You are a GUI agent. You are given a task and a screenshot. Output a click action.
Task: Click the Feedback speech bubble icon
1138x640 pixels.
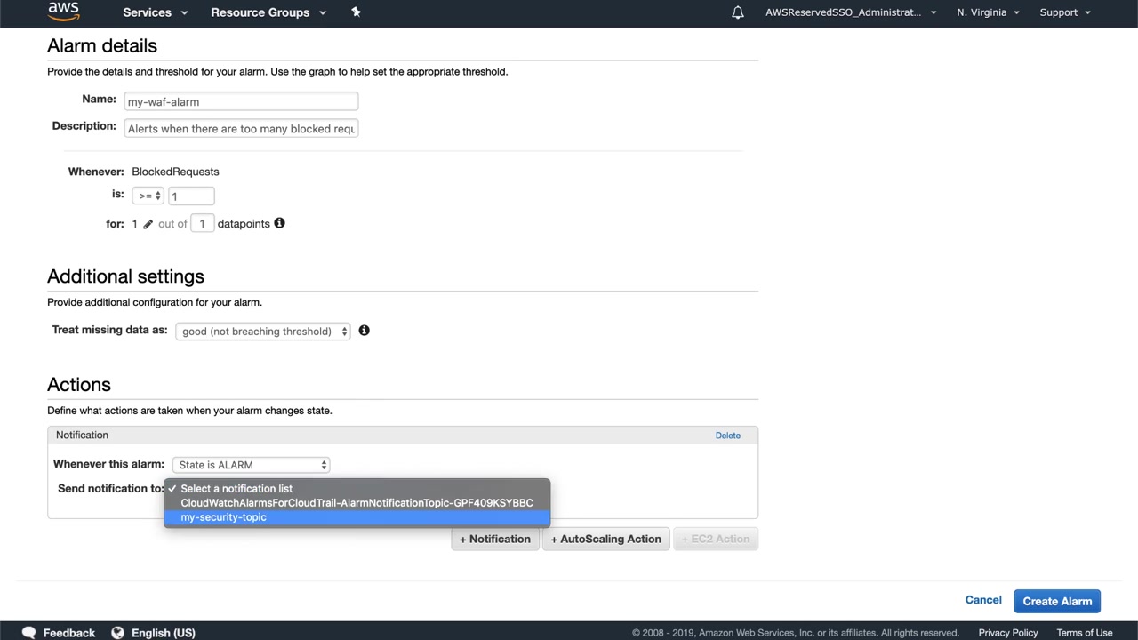pos(28,632)
